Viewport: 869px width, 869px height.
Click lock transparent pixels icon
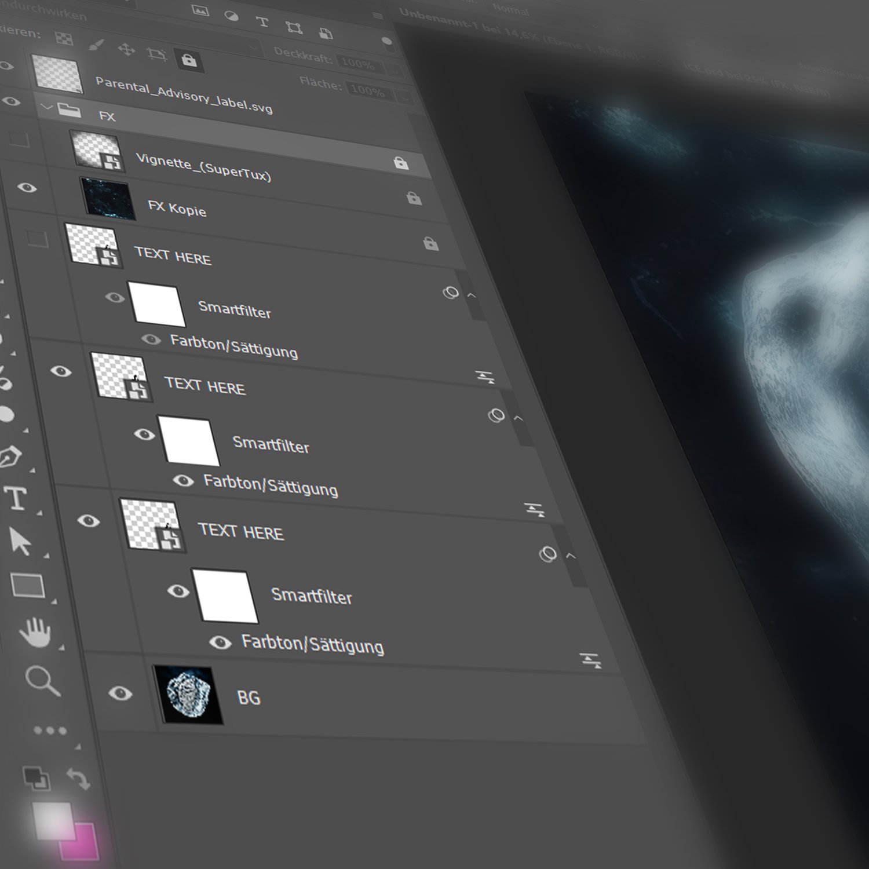point(64,39)
